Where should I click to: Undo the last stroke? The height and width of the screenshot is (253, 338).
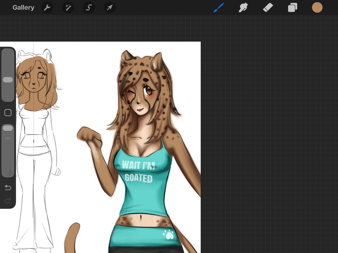tap(8, 188)
